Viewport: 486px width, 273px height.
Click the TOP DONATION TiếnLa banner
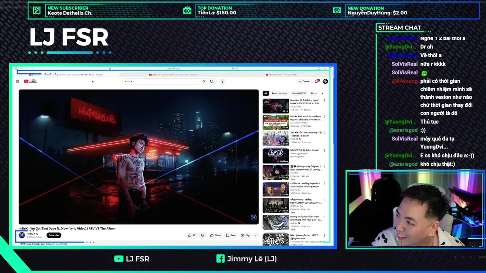tap(217, 10)
